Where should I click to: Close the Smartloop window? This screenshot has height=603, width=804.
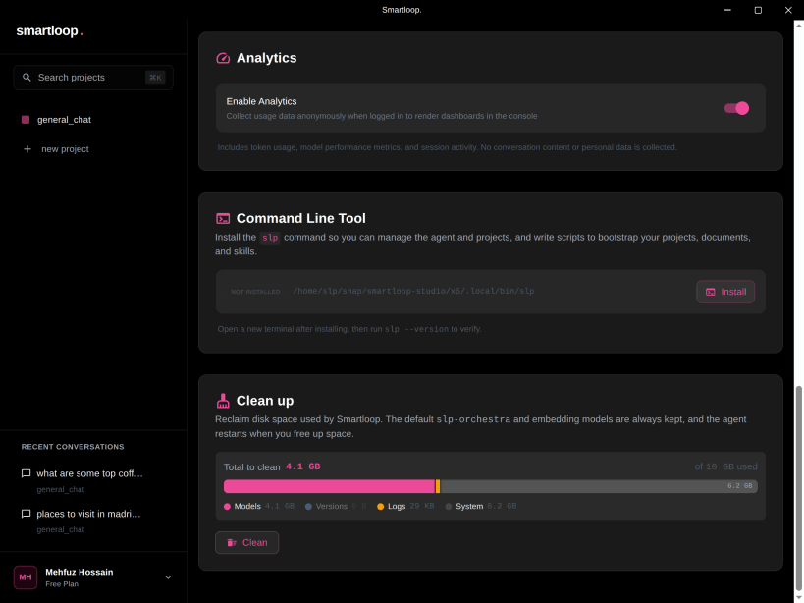tap(788, 10)
